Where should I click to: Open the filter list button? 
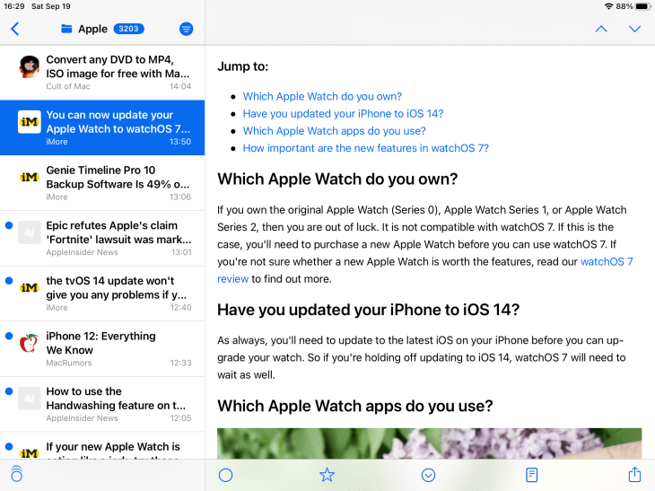pyautogui.click(x=187, y=29)
